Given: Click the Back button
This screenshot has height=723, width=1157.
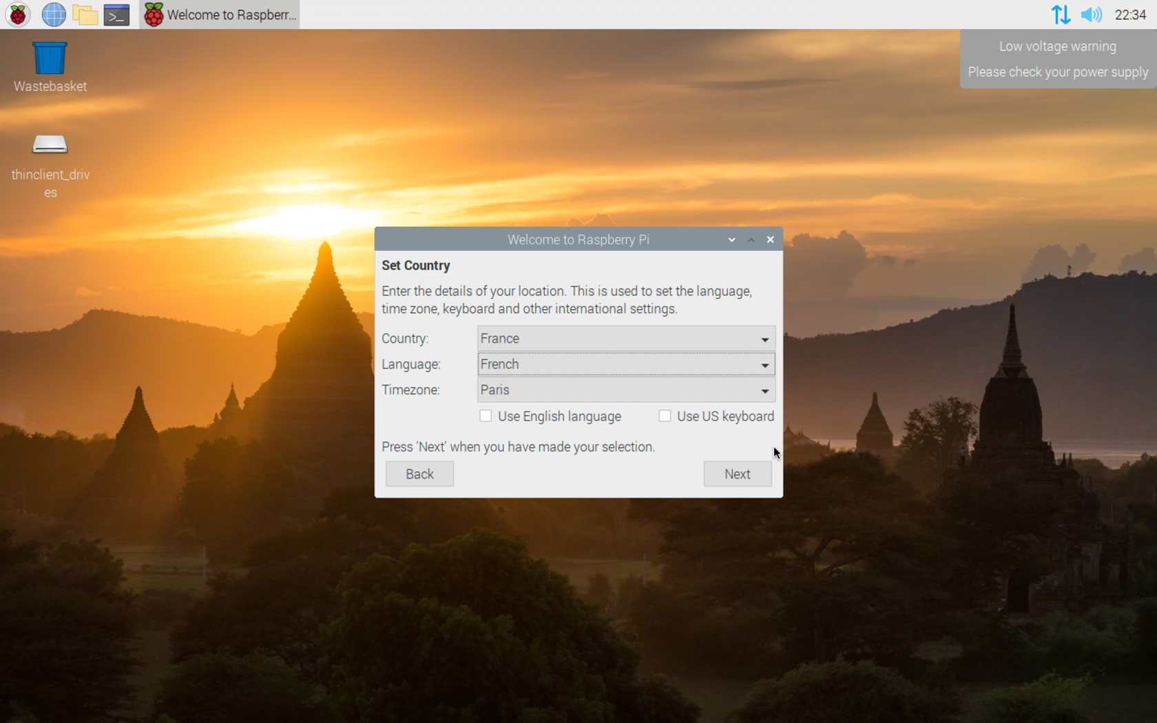Looking at the screenshot, I should (x=419, y=474).
